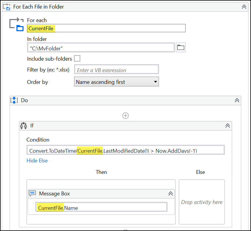Viewport: 251px width, 231px height.
Task: Click the Filter by (ex: *.xlsx) label
Action: (x=48, y=70)
